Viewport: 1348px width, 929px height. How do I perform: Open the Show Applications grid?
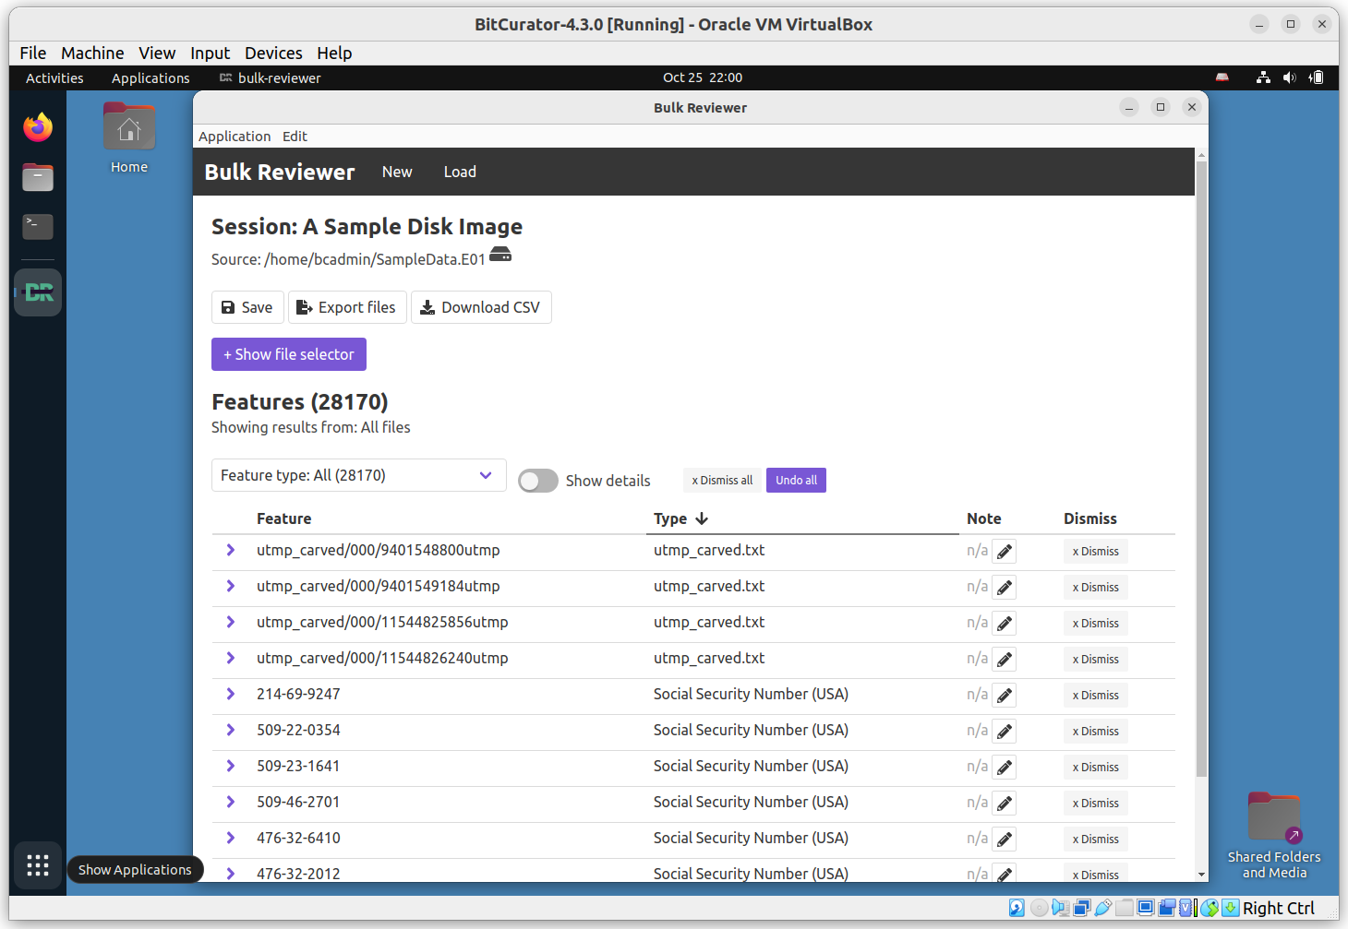[x=38, y=865]
